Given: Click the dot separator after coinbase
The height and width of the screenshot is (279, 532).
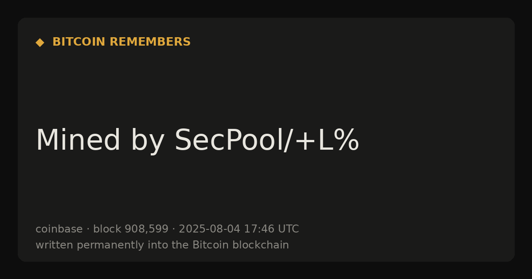Looking at the screenshot, I should tap(88, 229).
